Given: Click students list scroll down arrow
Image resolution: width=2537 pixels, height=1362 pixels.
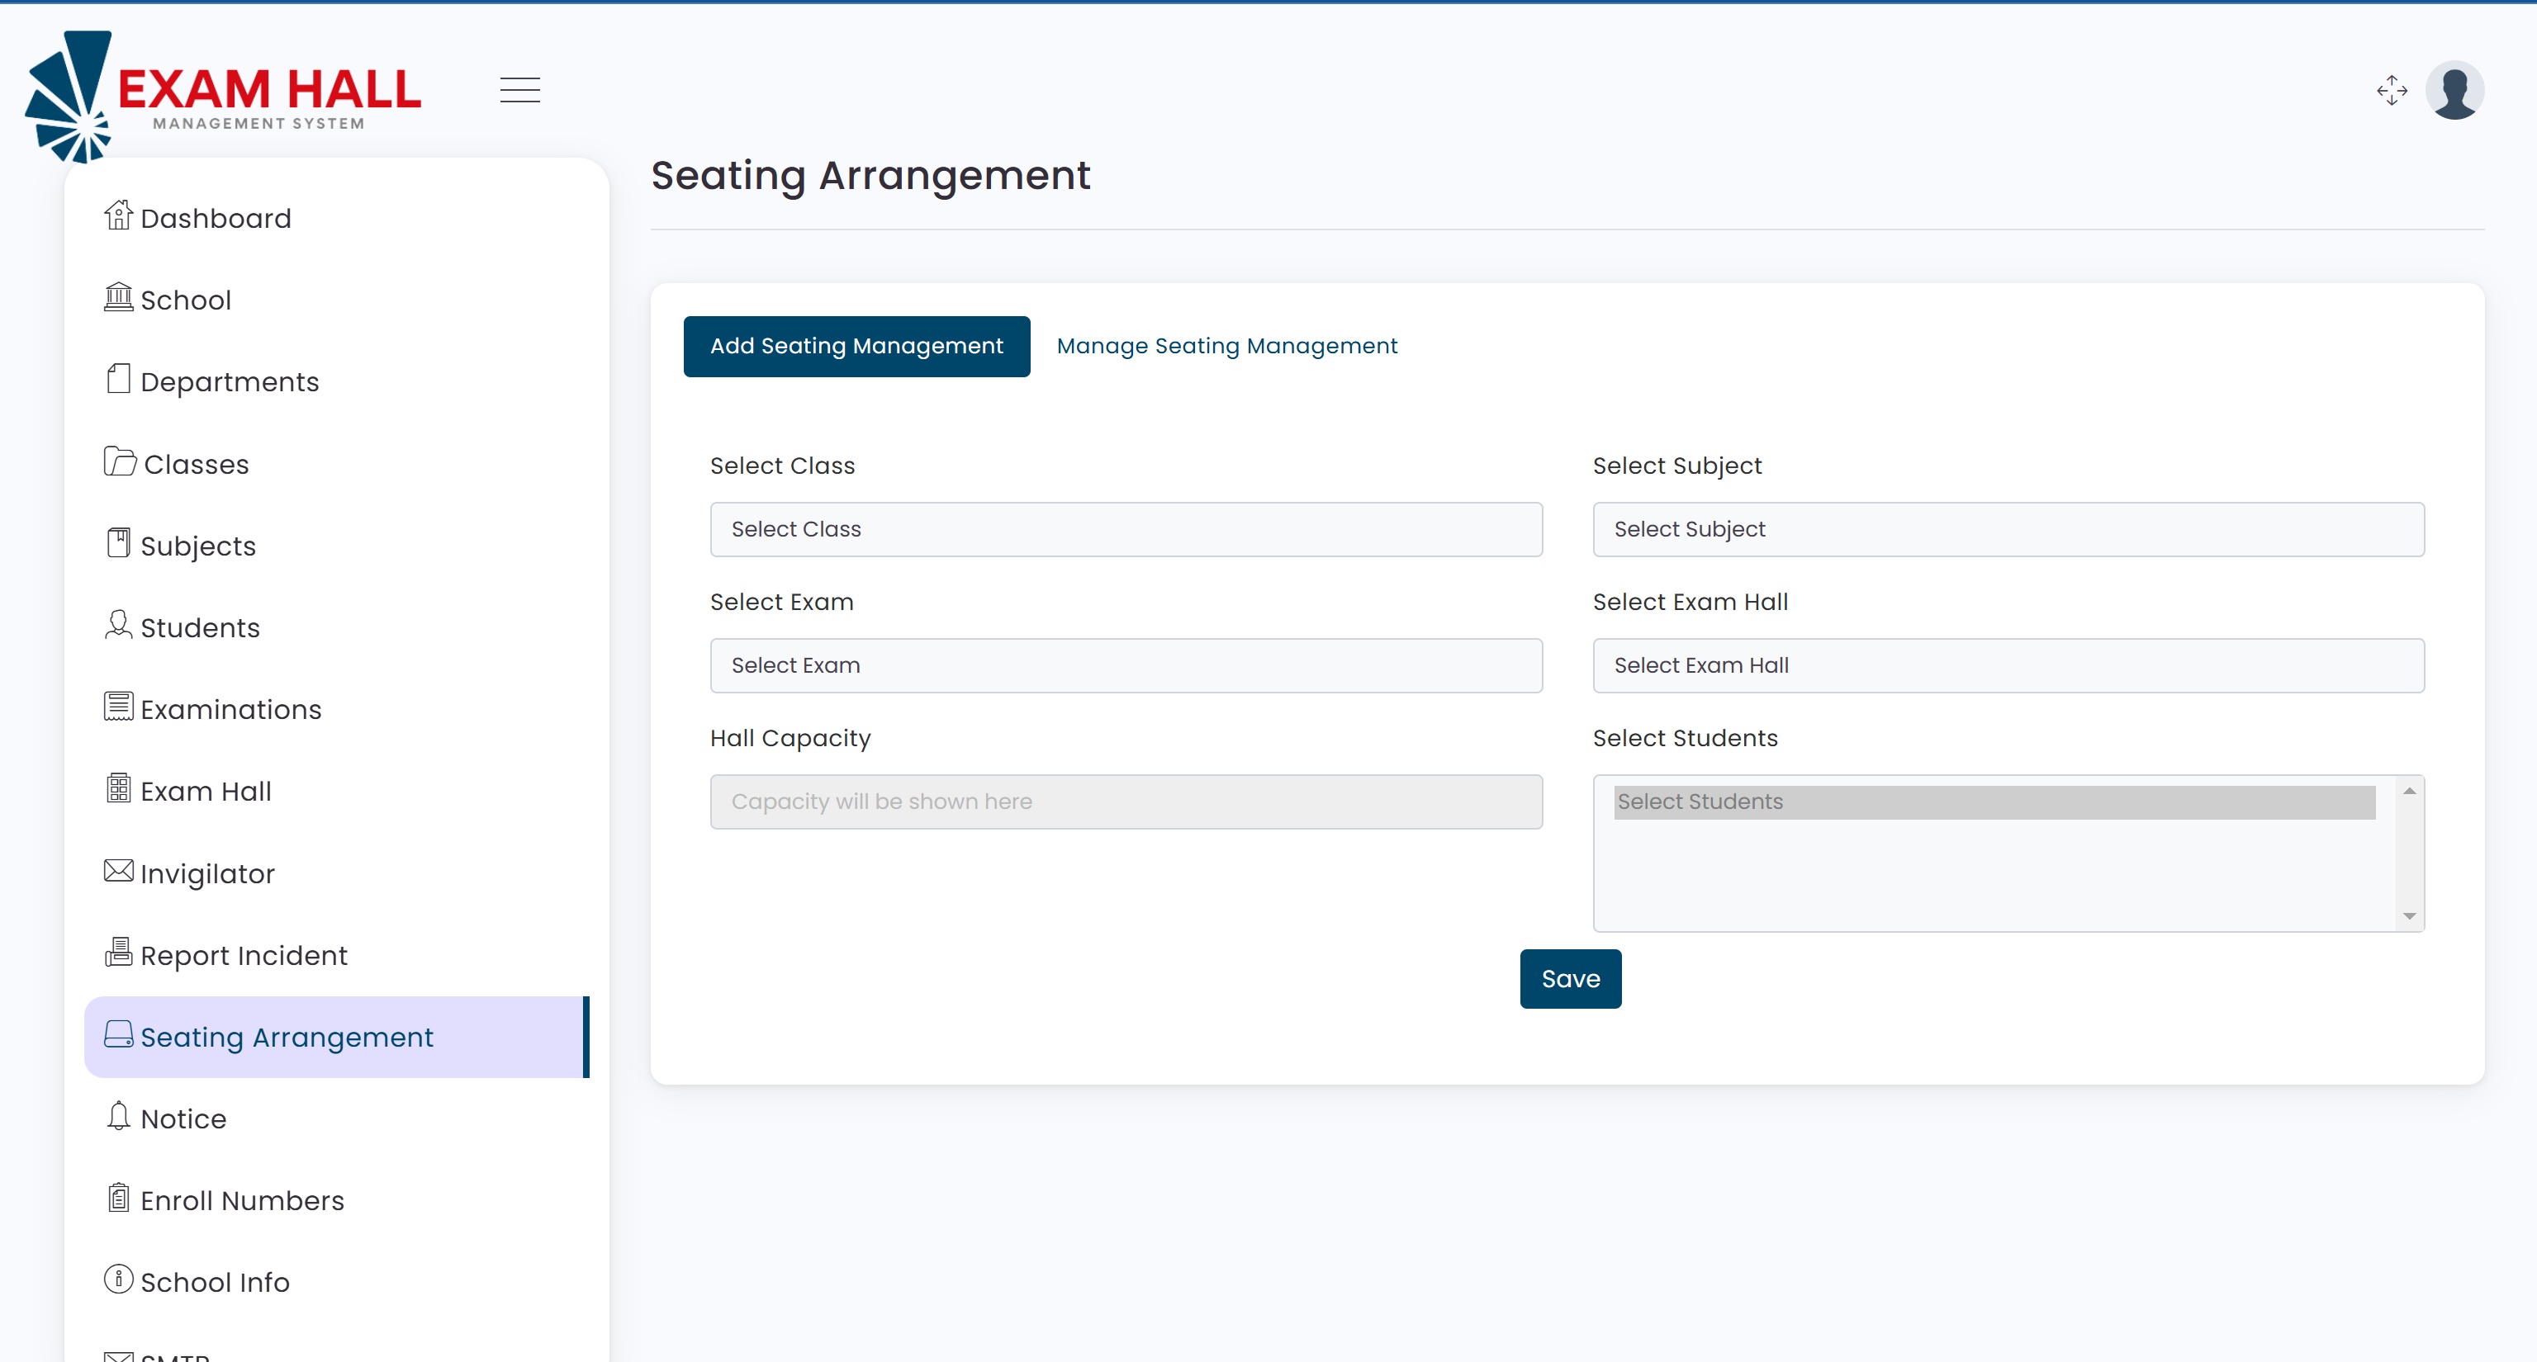Looking at the screenshot, I should point(2409,916).
